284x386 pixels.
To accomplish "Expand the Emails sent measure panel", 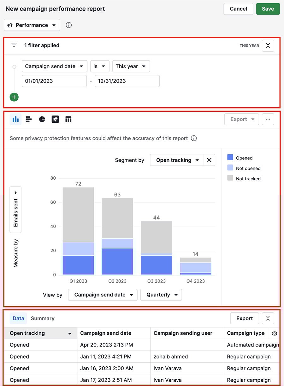I will click(x=15, y=192).
